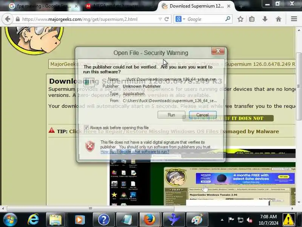Click the yellow warning sign tray icon
The width and height of the screenshot is (302, 227).
pyautogui.click(x=288, y=220)
